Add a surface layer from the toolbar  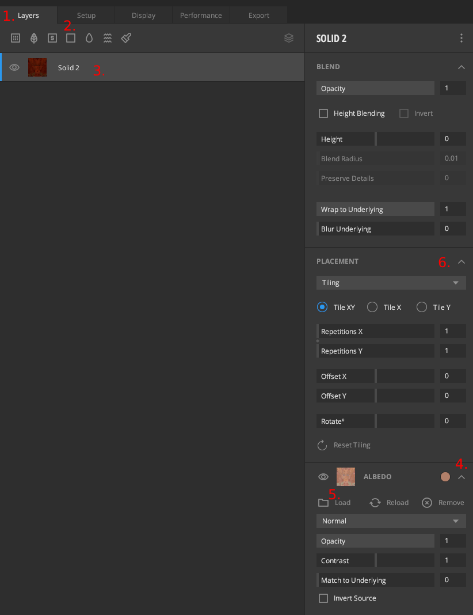tap(16, 38)
